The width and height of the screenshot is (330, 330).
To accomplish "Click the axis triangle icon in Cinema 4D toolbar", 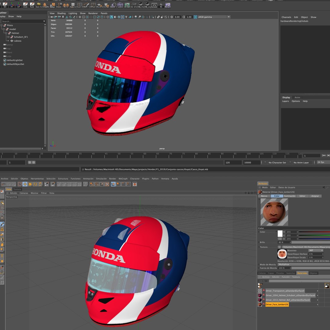I will (113, 184).
